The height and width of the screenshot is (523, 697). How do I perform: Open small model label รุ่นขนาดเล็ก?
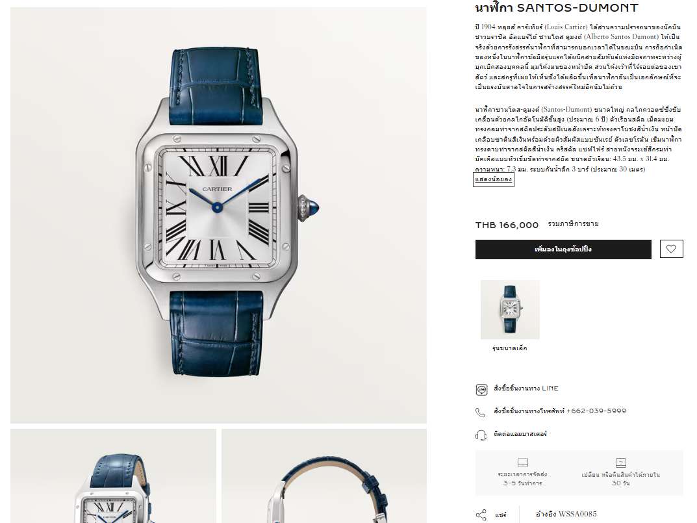coord(510,348)
